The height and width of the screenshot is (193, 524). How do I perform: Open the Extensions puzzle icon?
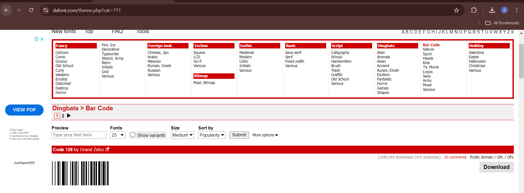[474, 10]
